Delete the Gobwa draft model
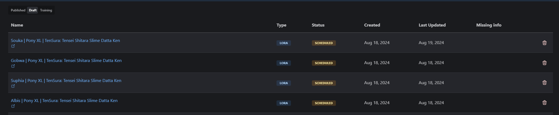The image size is (559, 115). 544,63
